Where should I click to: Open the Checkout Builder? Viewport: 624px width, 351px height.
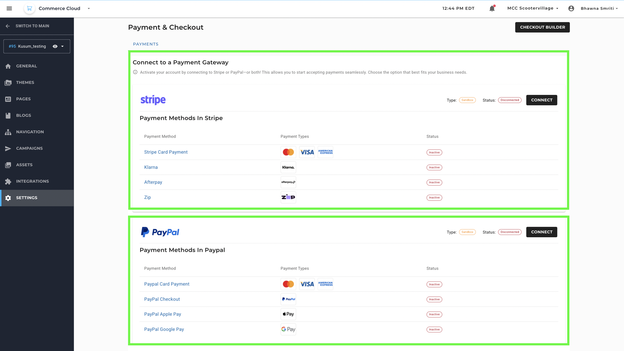[542, 27]
